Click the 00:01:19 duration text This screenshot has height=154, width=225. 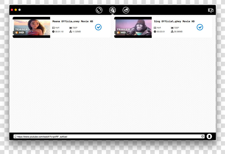click(59, 32)
